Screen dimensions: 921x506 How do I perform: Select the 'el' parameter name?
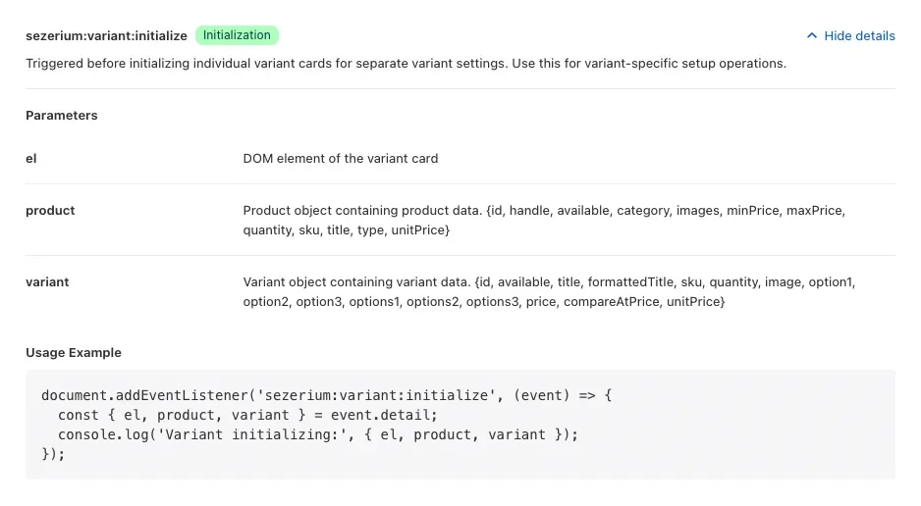click(31, 158)
